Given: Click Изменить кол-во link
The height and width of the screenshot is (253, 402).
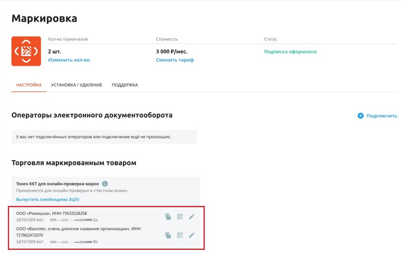Looking at the screenshot, I should pyautogui.click(x=69, y=60).
